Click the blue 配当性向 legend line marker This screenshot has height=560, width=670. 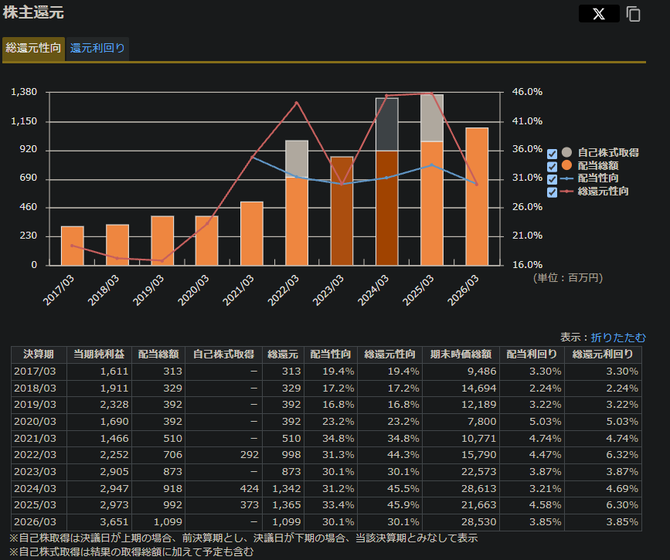[566, 178]
